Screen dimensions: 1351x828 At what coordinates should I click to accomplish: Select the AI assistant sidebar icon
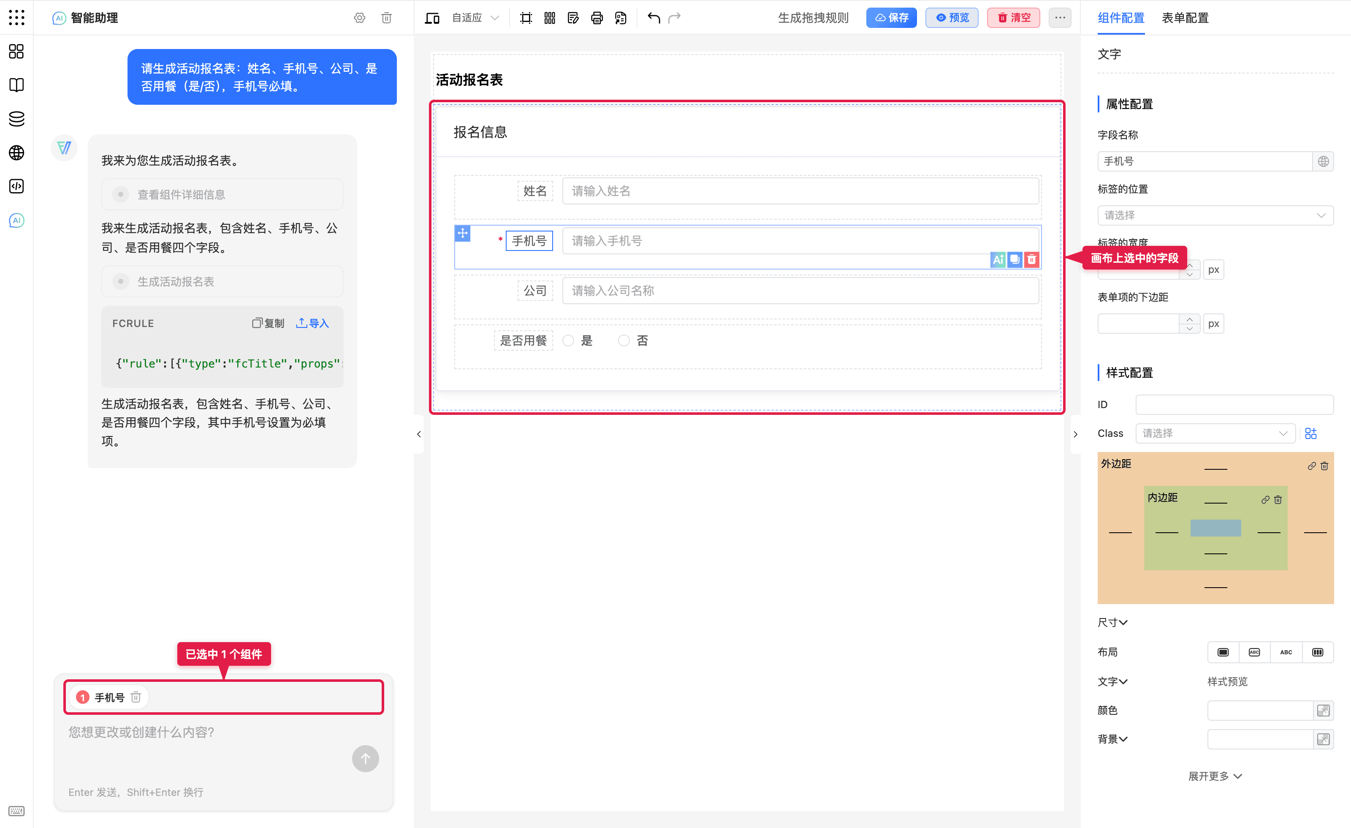(x=16, y=220)
